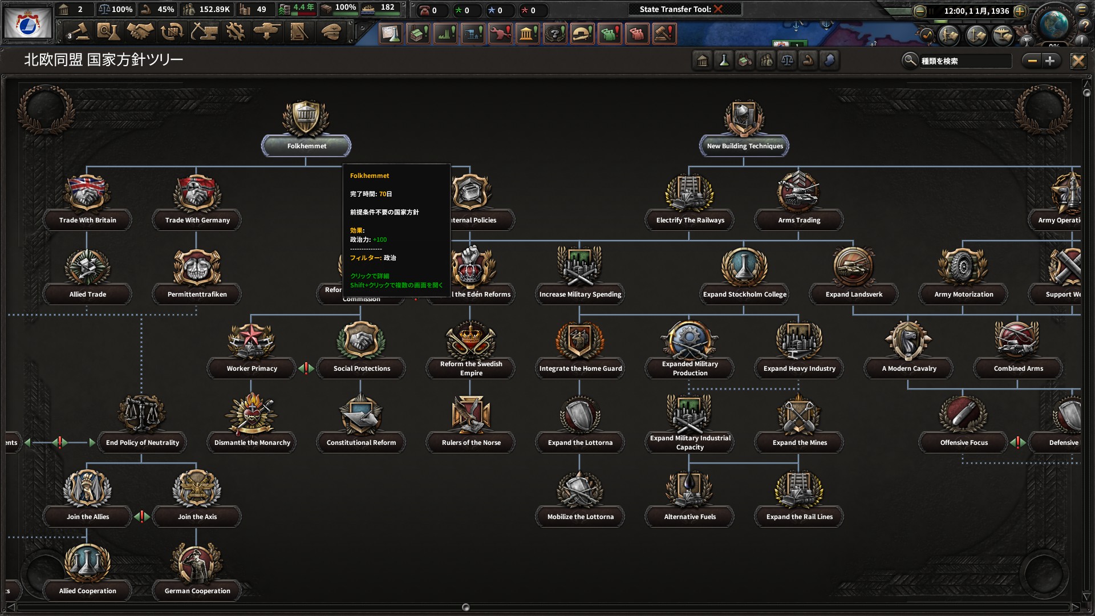
Task: Click the government building alert icon
Action: pyautogui.click(x=528, y=34)
